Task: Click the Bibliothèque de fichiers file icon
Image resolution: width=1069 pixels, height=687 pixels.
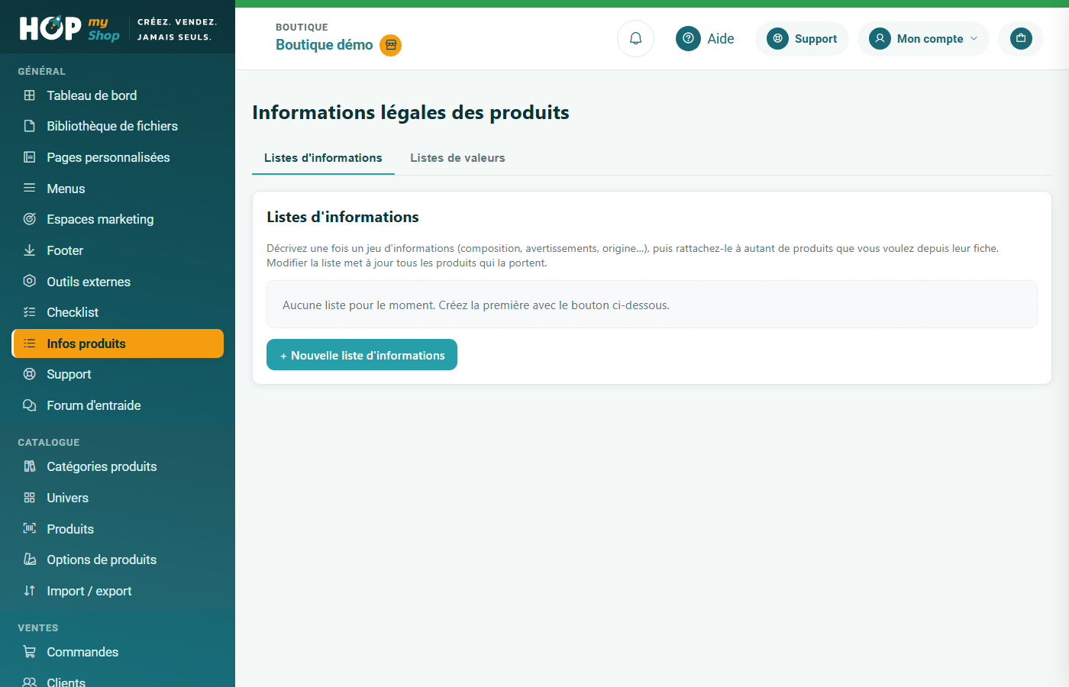Action: coord(30,126)
